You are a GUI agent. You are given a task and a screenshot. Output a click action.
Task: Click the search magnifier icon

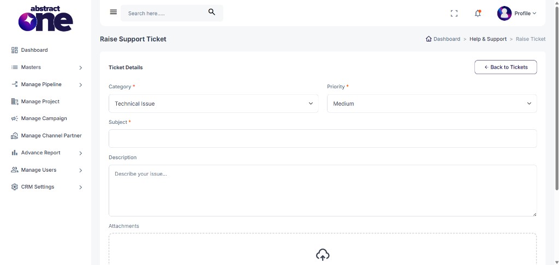coord(212,12)
